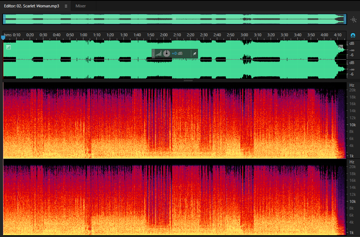This screenshot has width=360, height=237.
Task: Click the fade in handle on waveform
Action: (x=9, y=47)
